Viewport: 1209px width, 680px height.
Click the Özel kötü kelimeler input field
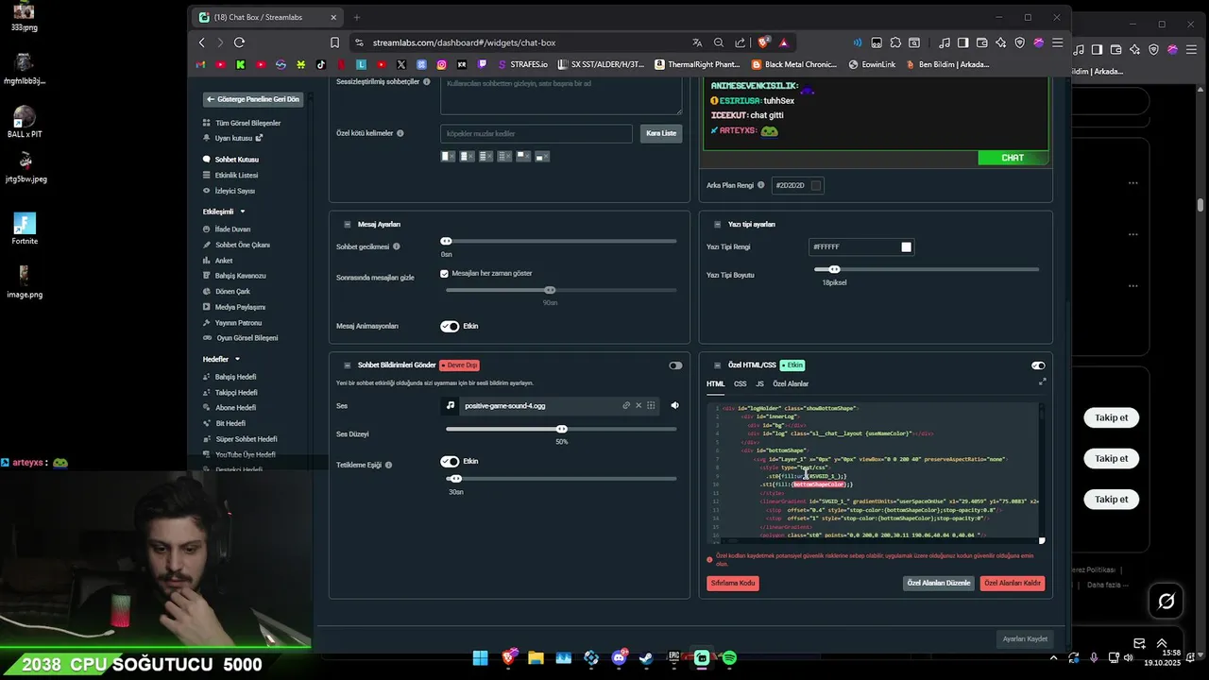pos(536,134)
